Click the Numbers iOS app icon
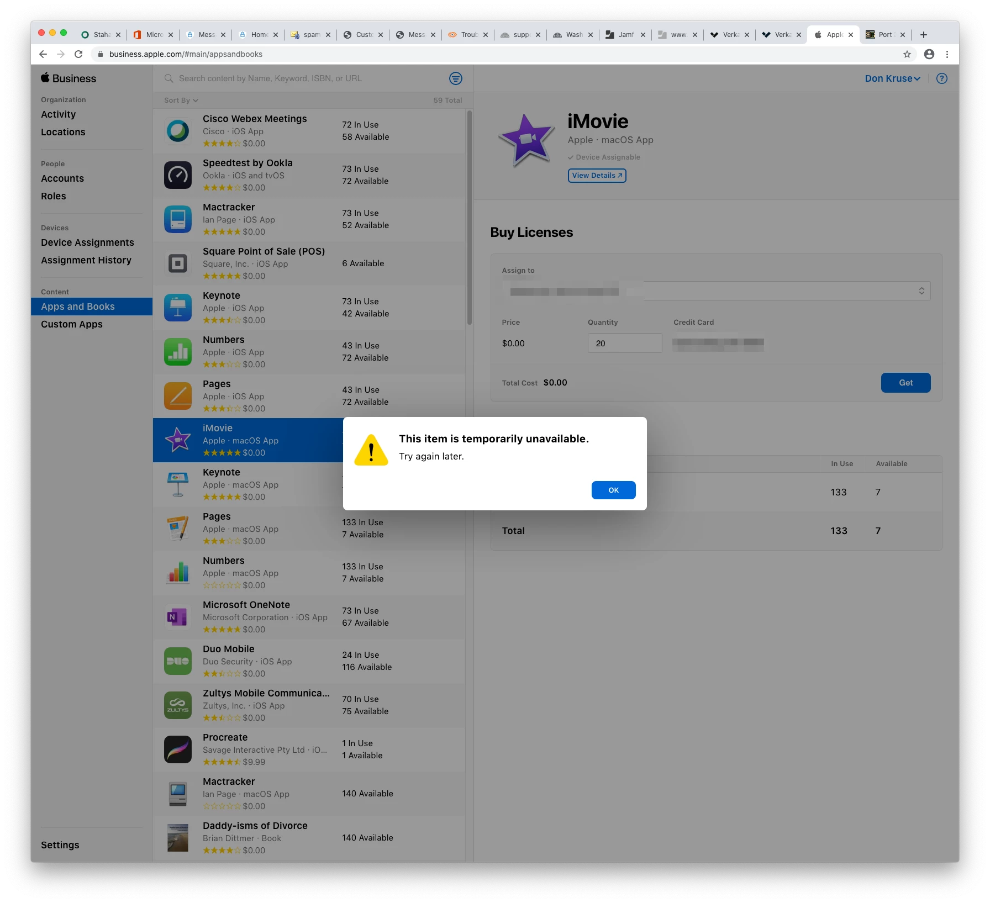 [178, 352]
